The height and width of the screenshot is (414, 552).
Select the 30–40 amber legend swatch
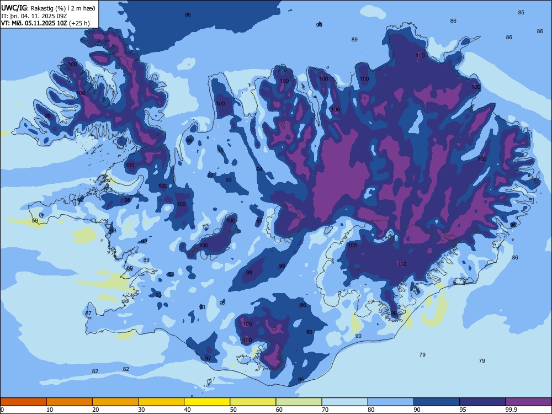(x=161, y=402)
